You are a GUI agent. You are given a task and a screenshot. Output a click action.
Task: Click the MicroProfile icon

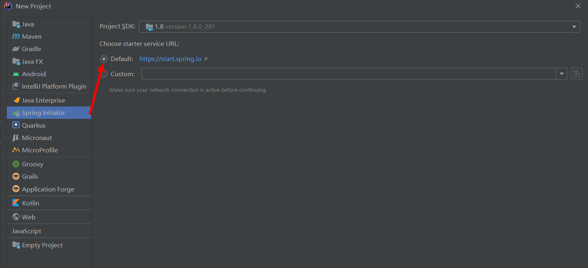point(16,150)
